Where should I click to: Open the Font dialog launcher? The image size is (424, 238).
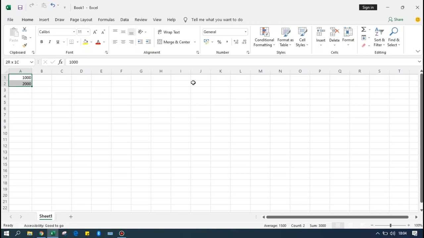pos(106,53)
